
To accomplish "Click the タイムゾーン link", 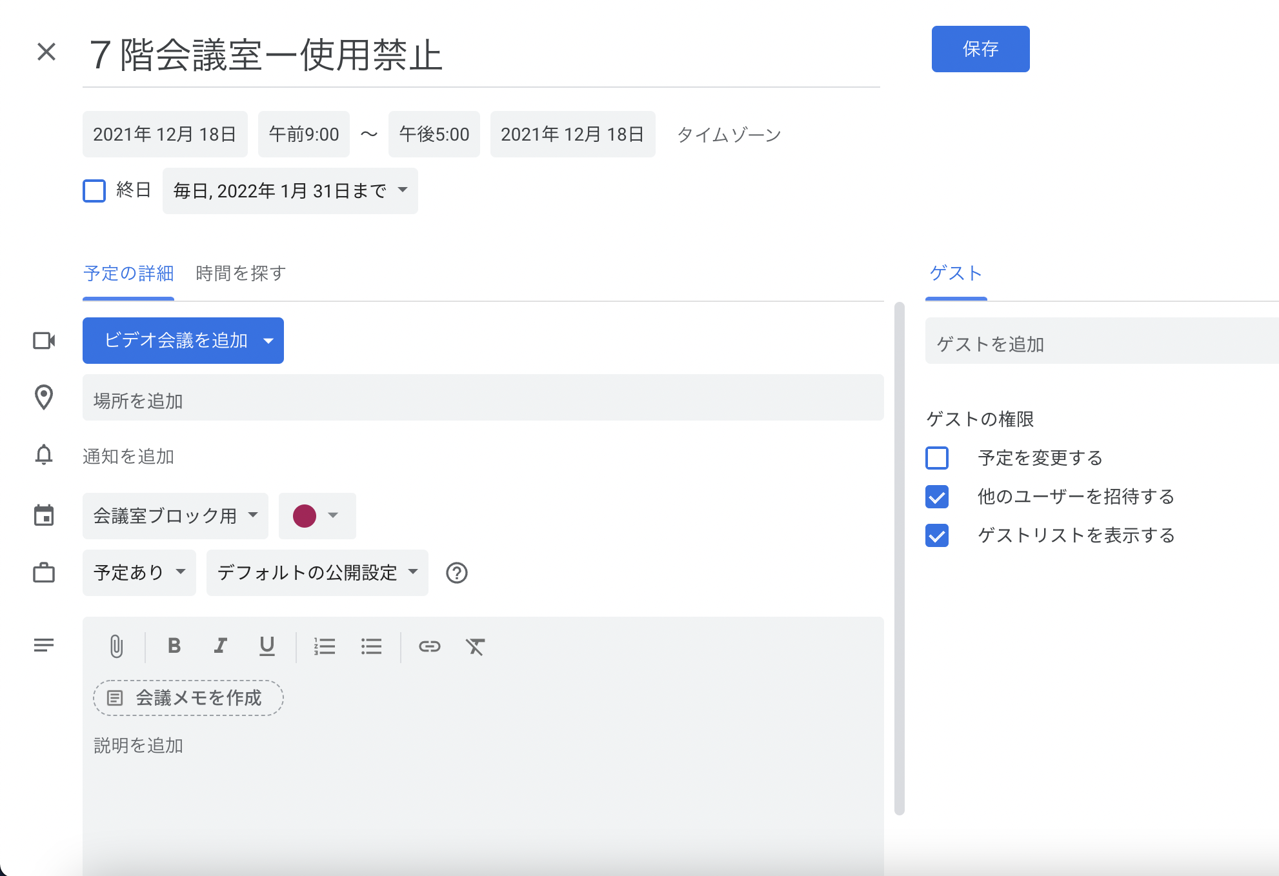I will 729,134.
